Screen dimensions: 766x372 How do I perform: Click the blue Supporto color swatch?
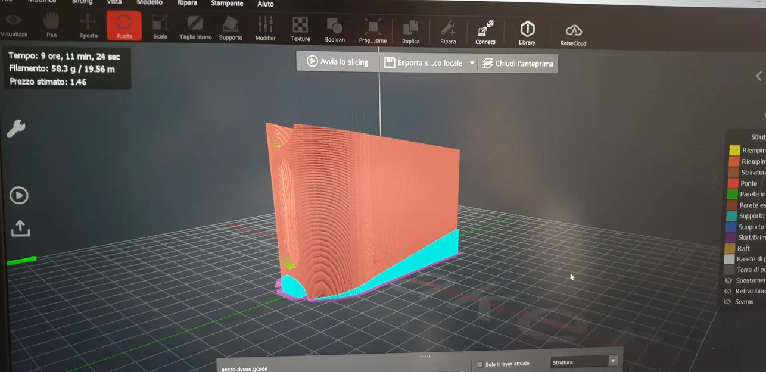[x=731, y=227]
